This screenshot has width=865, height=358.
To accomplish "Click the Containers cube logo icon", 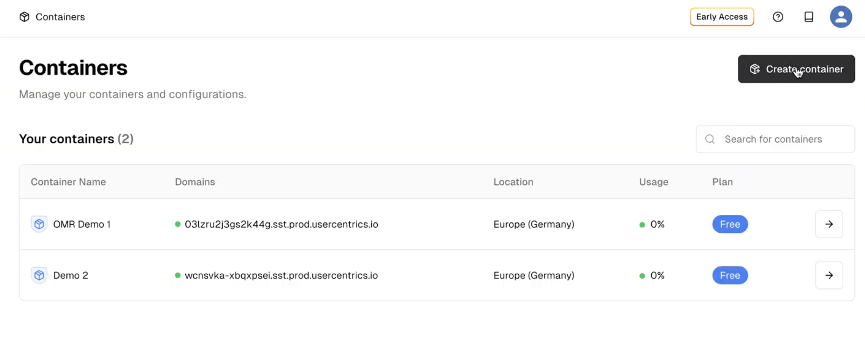I will [x=24, y=17].
